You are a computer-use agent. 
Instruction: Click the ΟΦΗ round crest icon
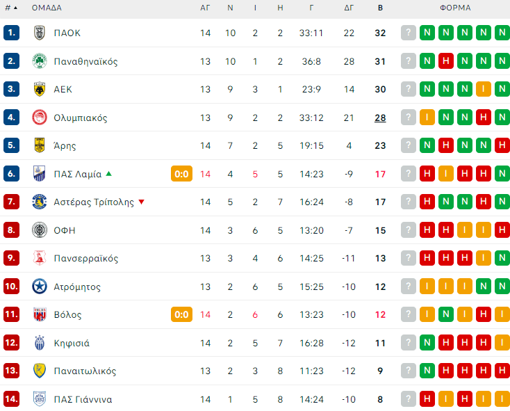40,230
